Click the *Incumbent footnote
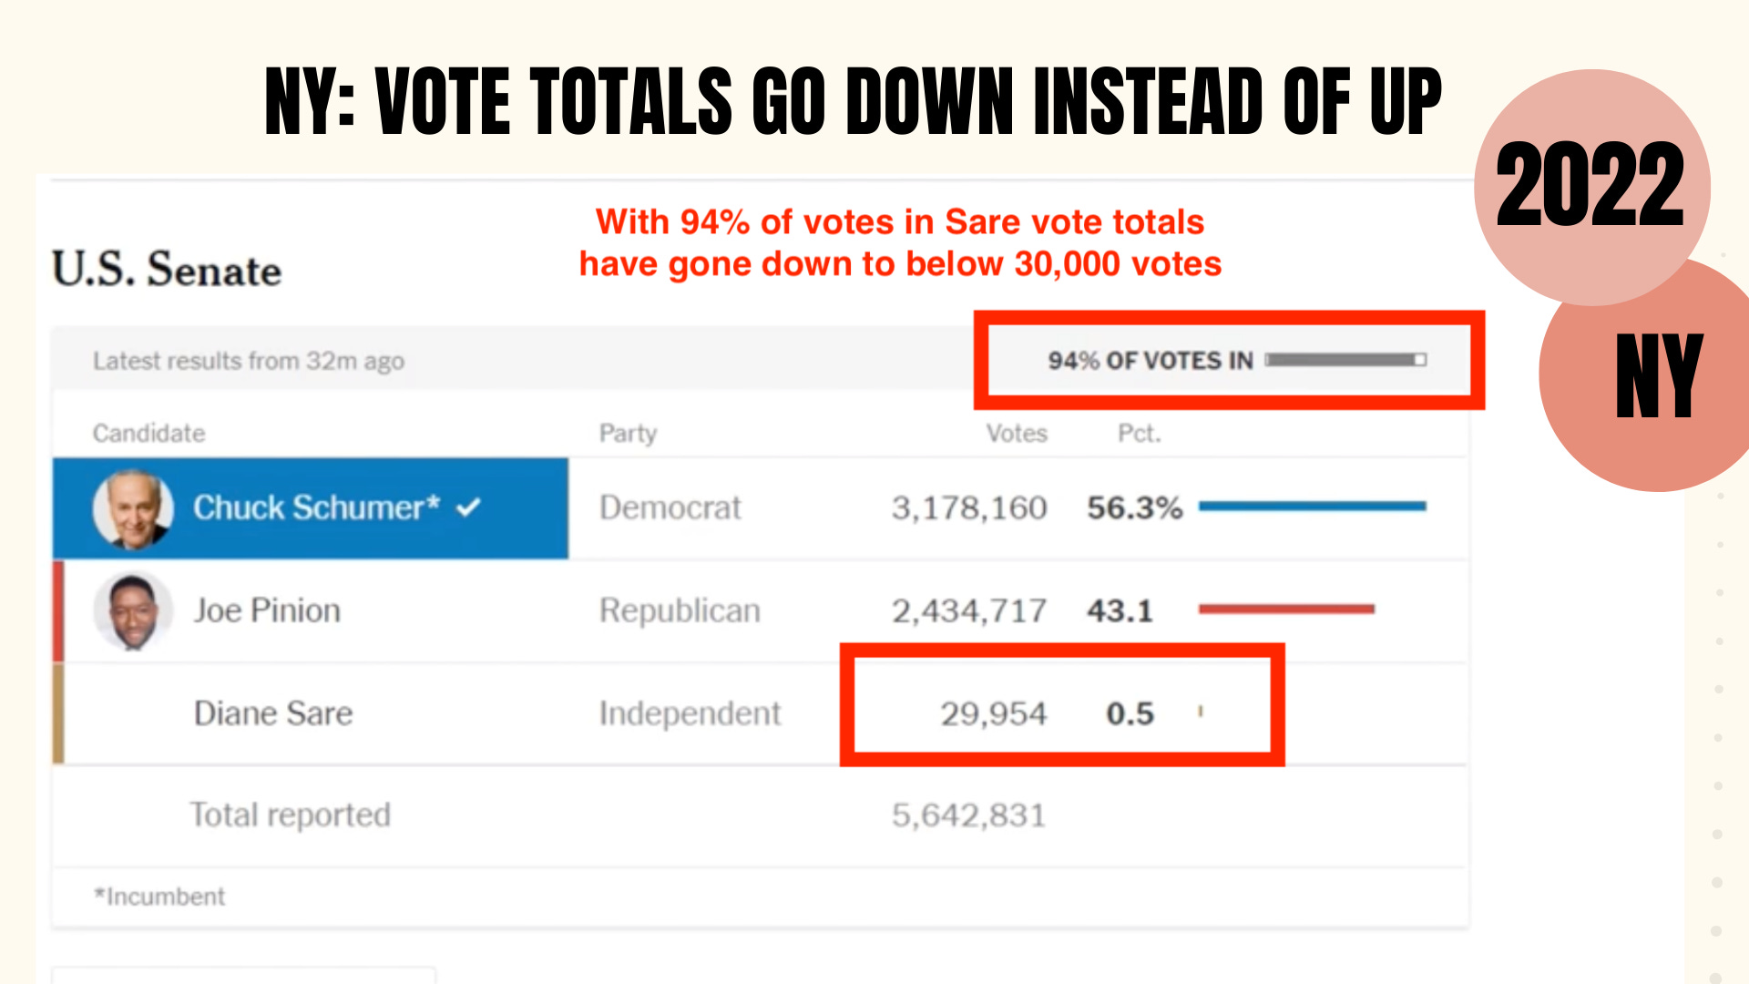The width and height of the screenshot is (1749, 984). click(159, 897)
